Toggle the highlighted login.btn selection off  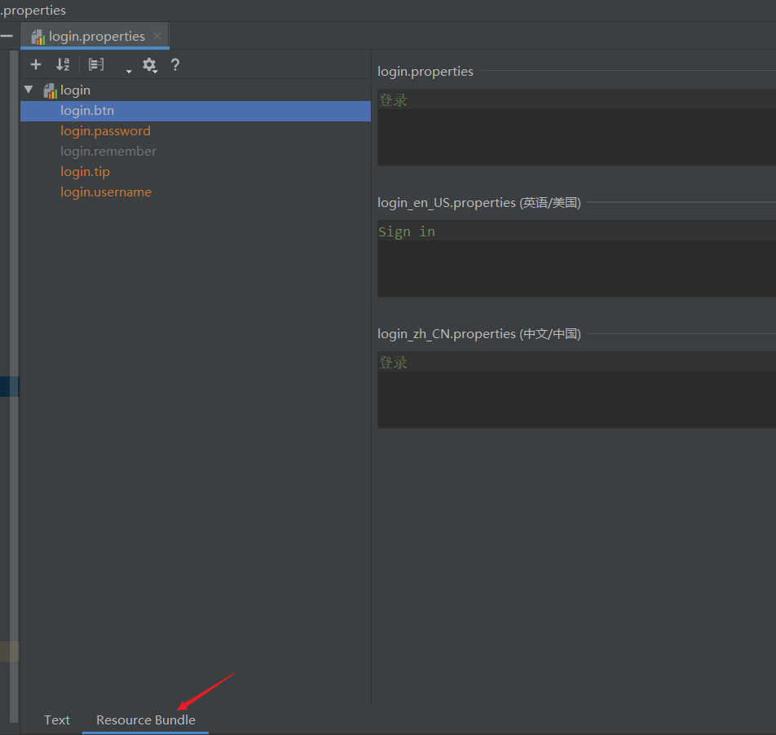(x=87, y=110)
